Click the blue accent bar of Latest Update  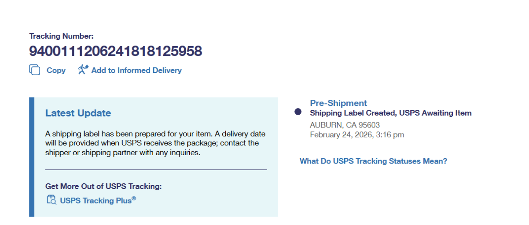point(32,157)
